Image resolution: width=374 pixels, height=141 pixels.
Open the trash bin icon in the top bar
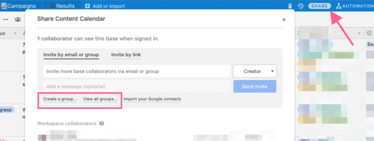click(x=290, y=6)
